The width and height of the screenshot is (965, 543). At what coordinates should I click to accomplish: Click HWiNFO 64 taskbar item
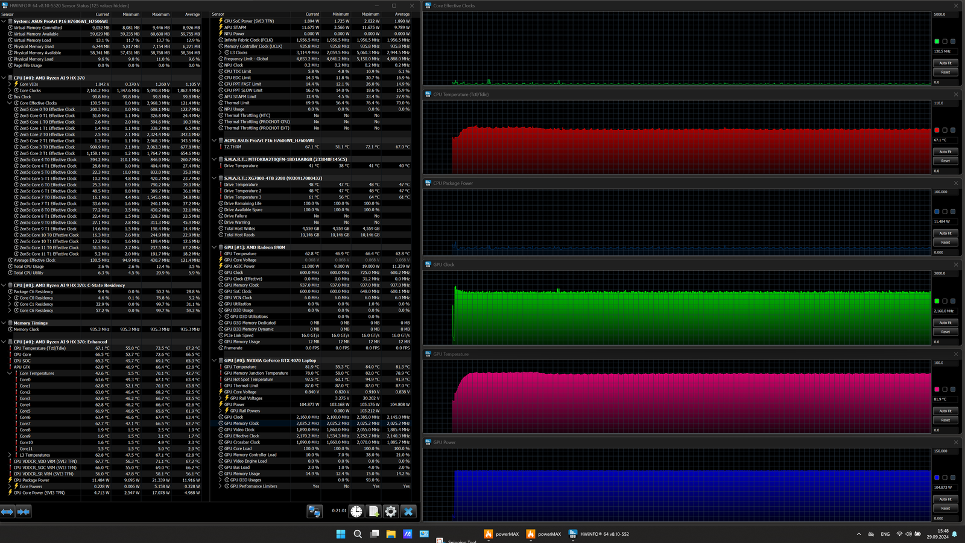[599, 534]
